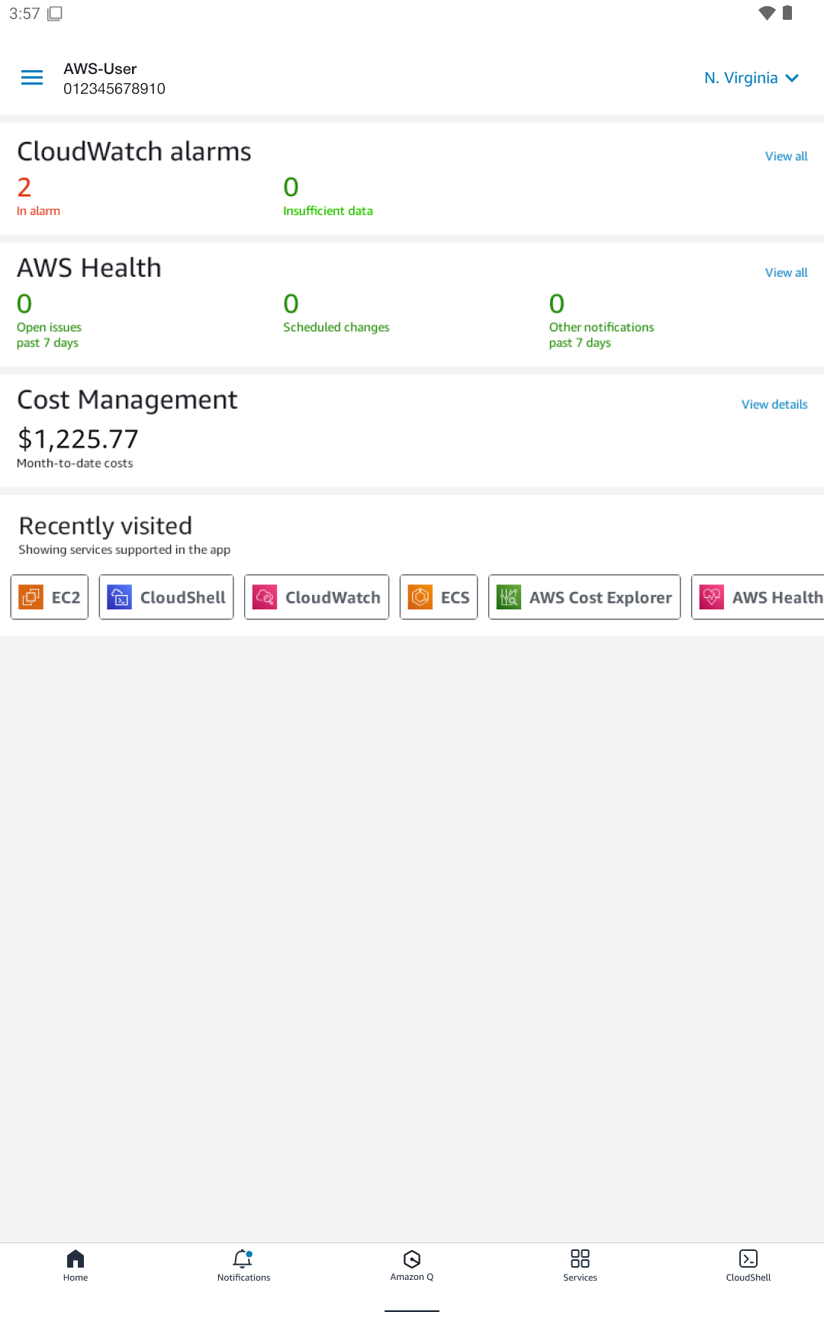View all AWS Health events

coord(786,273)
